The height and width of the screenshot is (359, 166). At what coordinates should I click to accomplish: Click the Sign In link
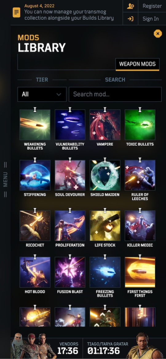[x=151, y=19]
